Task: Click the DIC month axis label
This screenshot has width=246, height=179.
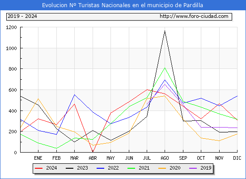Action: pos(237,158)
